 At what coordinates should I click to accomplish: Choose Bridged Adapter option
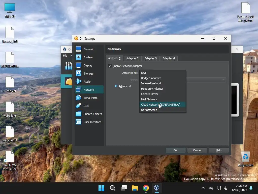point(163,78)
